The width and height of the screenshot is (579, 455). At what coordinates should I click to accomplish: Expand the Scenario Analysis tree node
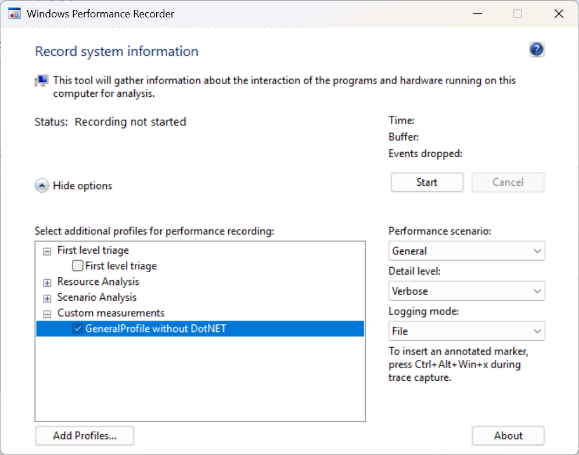pyautogui.click(x=46, y=298)
